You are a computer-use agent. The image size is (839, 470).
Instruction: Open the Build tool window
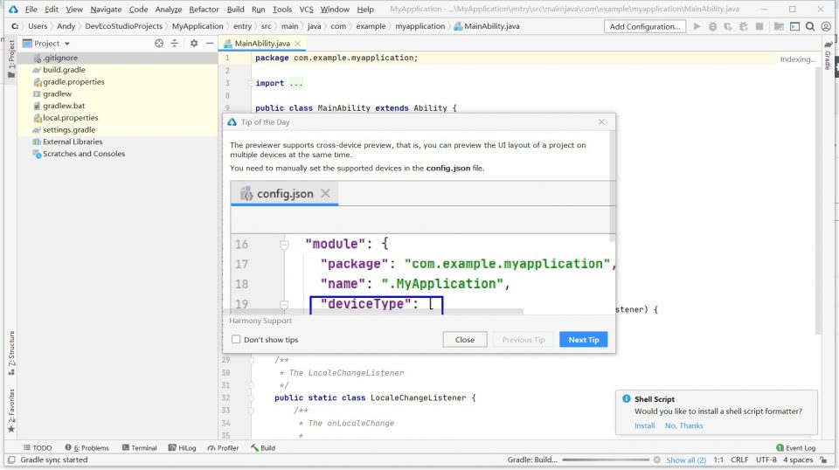click(x=263, y=448)
